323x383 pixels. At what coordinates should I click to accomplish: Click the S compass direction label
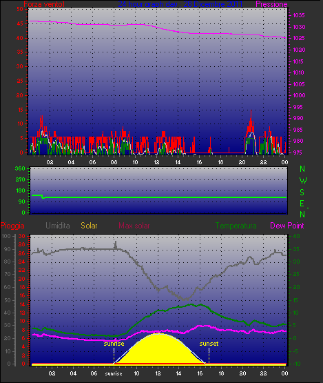[x=302, y=193]
